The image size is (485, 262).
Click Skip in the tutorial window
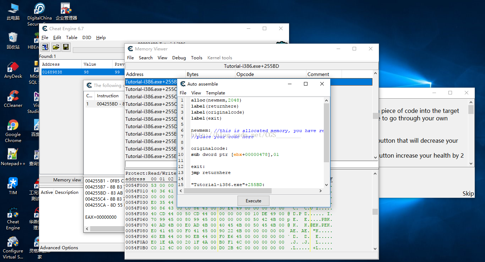(468, 193)
